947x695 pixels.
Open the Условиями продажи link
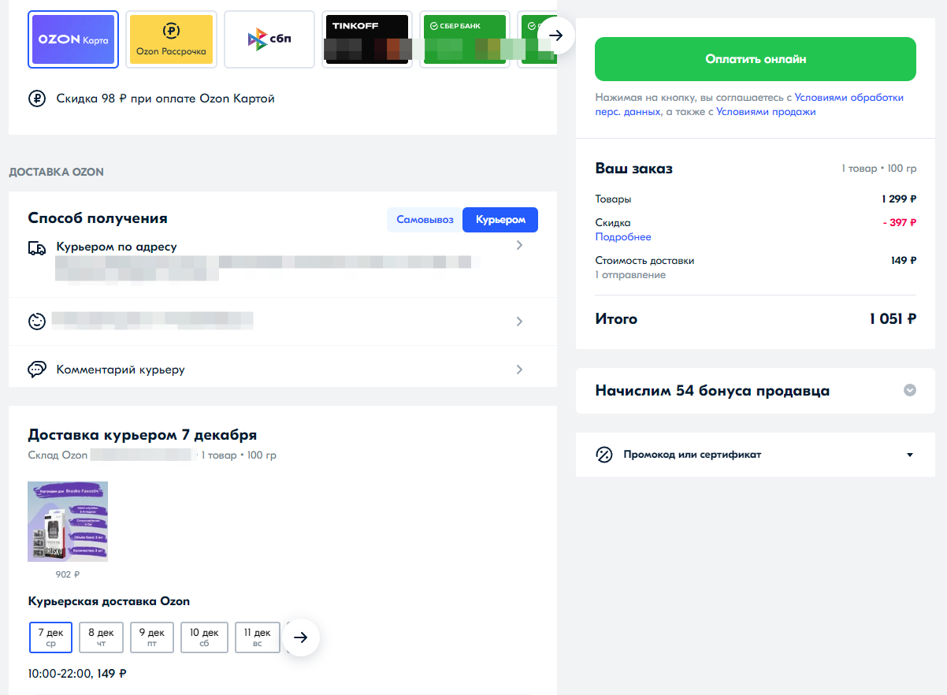pos(766,112)
